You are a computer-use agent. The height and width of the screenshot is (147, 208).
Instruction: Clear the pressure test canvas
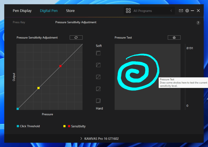(x=174, y=38)
